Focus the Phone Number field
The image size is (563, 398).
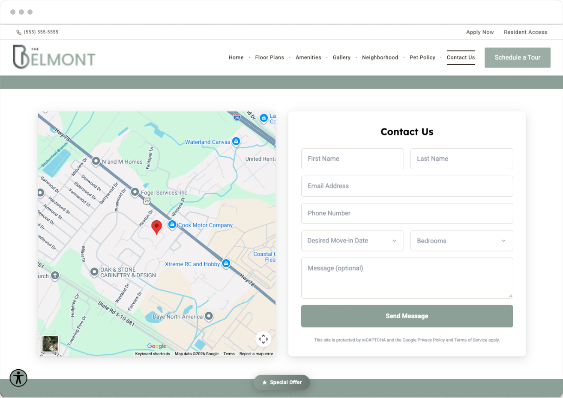click(x=407, y=213)
